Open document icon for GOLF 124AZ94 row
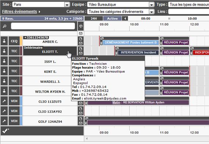 (81, 119)
